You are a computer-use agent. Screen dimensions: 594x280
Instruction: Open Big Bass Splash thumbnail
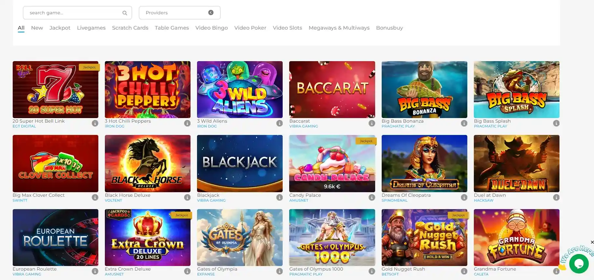point(516,89)
